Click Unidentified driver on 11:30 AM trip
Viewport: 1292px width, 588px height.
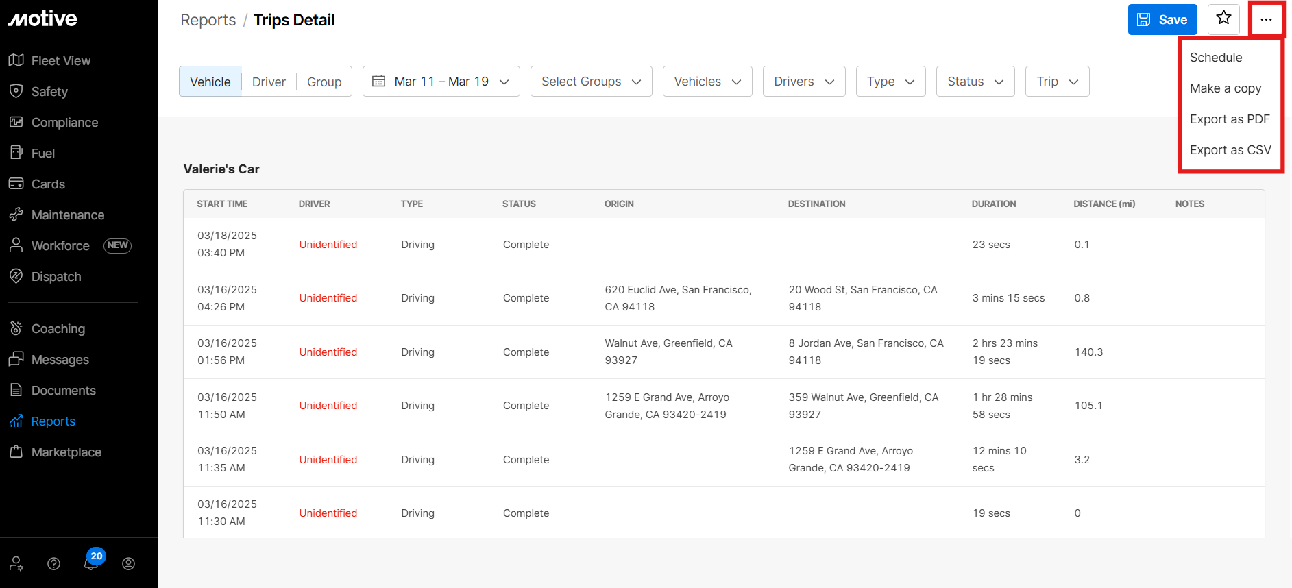[328, 513]
